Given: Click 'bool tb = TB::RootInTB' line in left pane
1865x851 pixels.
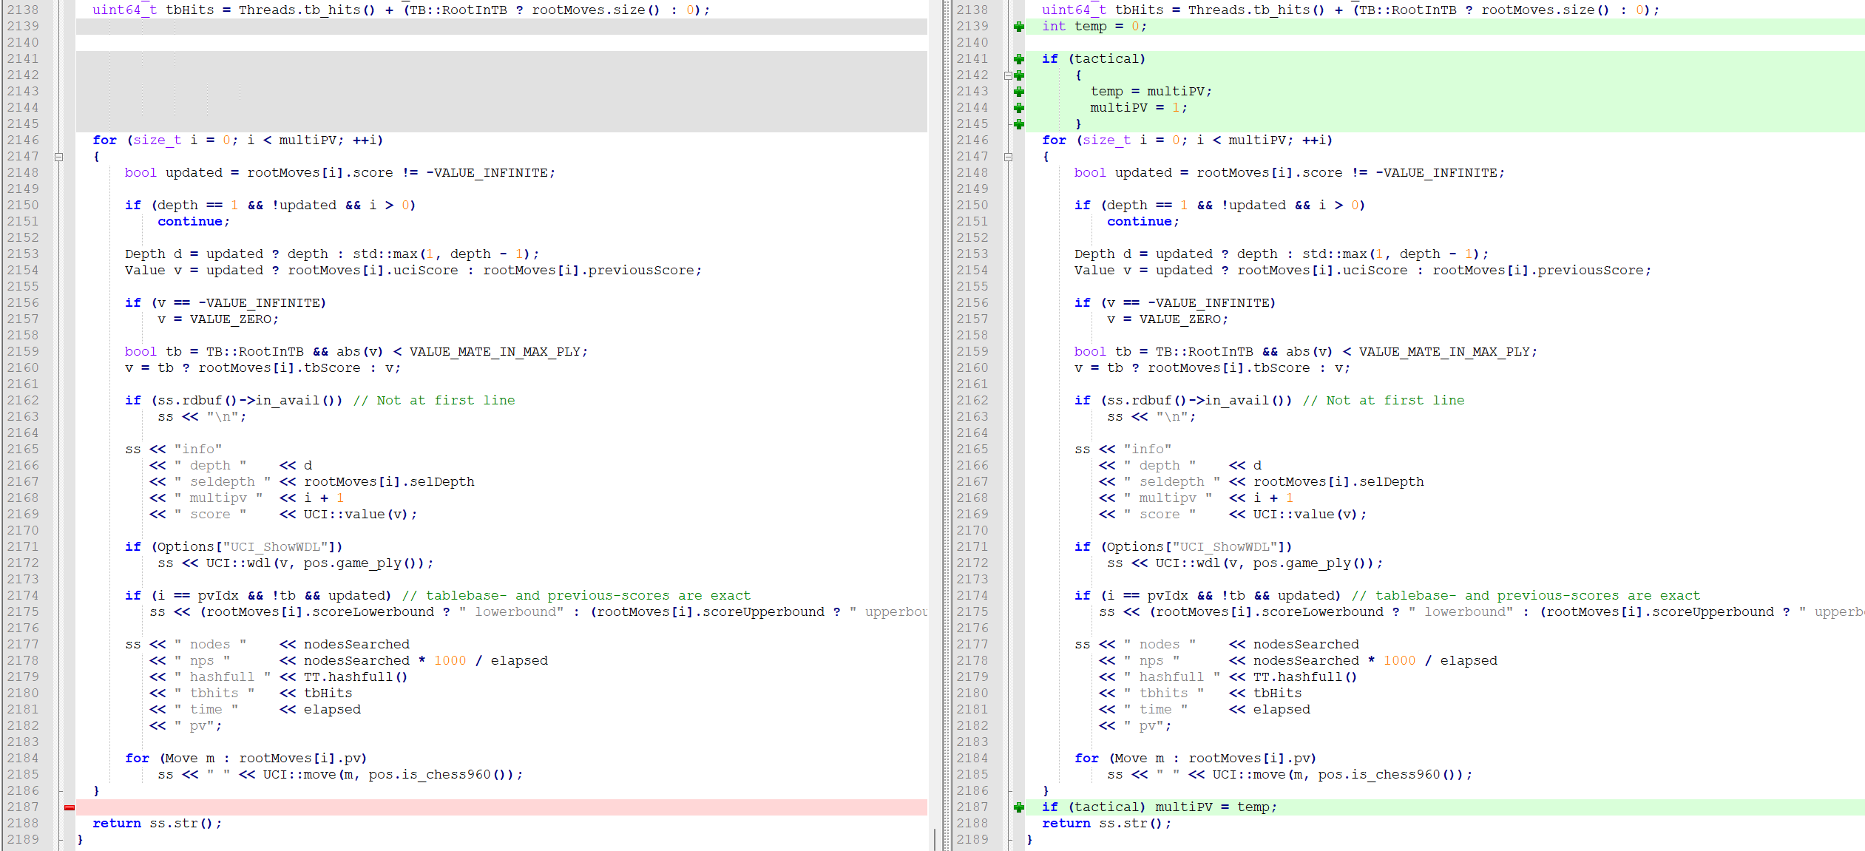Looking at the screenshot, I should 356,352.
